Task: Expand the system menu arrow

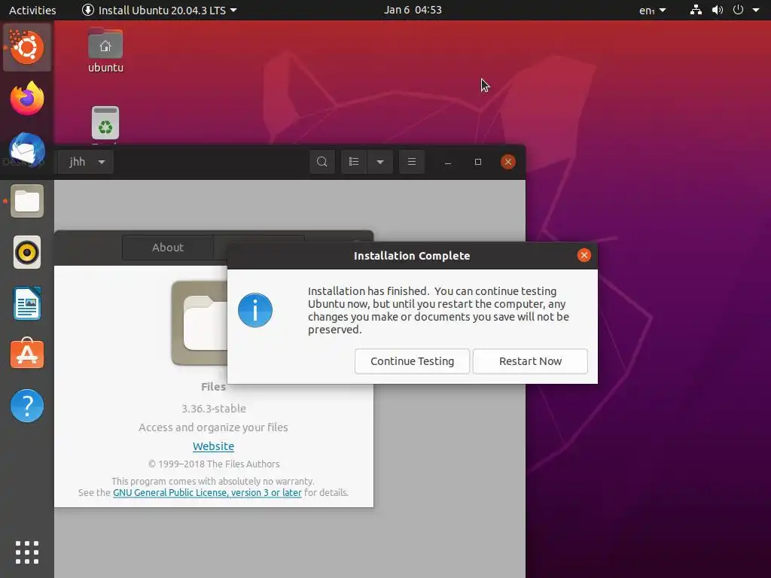Action: point(756,10)
